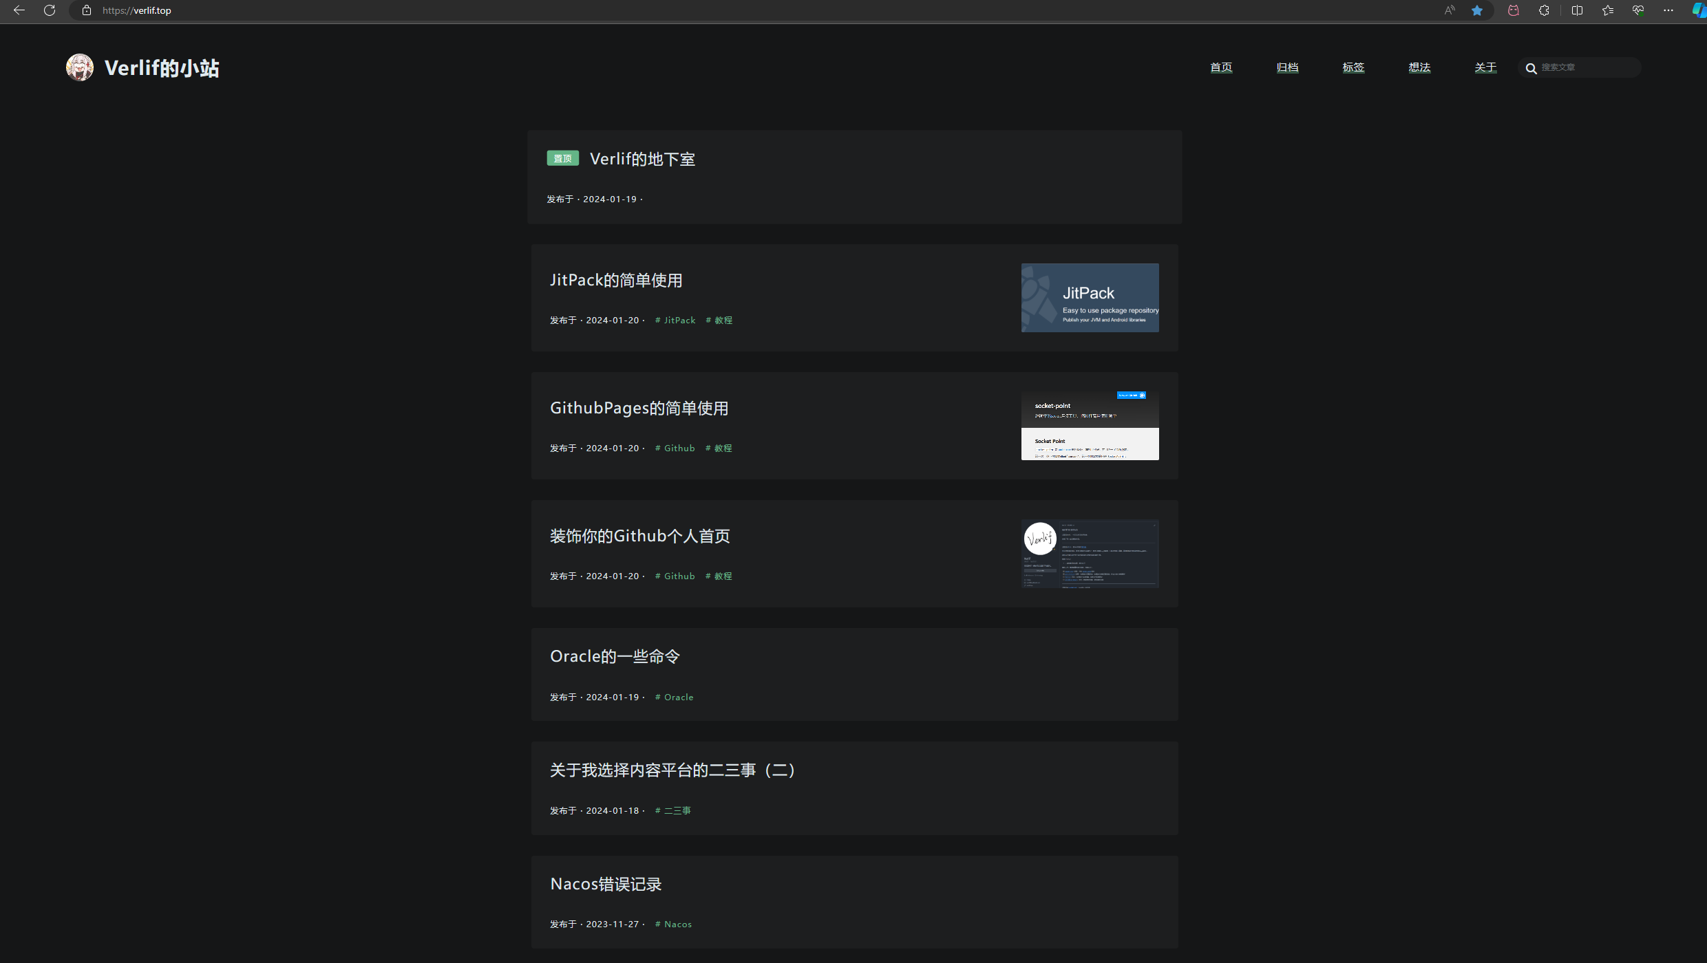Click the GithubPages article thumbnail image
Screen dimensions: 1707x963
[x=1090, y=426]
